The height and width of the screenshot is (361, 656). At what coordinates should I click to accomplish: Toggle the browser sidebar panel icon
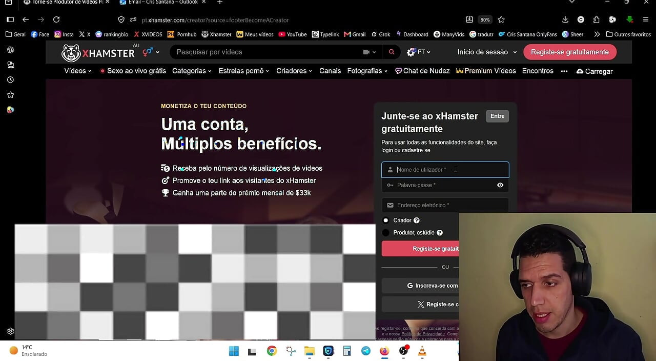tap(10, 19)
